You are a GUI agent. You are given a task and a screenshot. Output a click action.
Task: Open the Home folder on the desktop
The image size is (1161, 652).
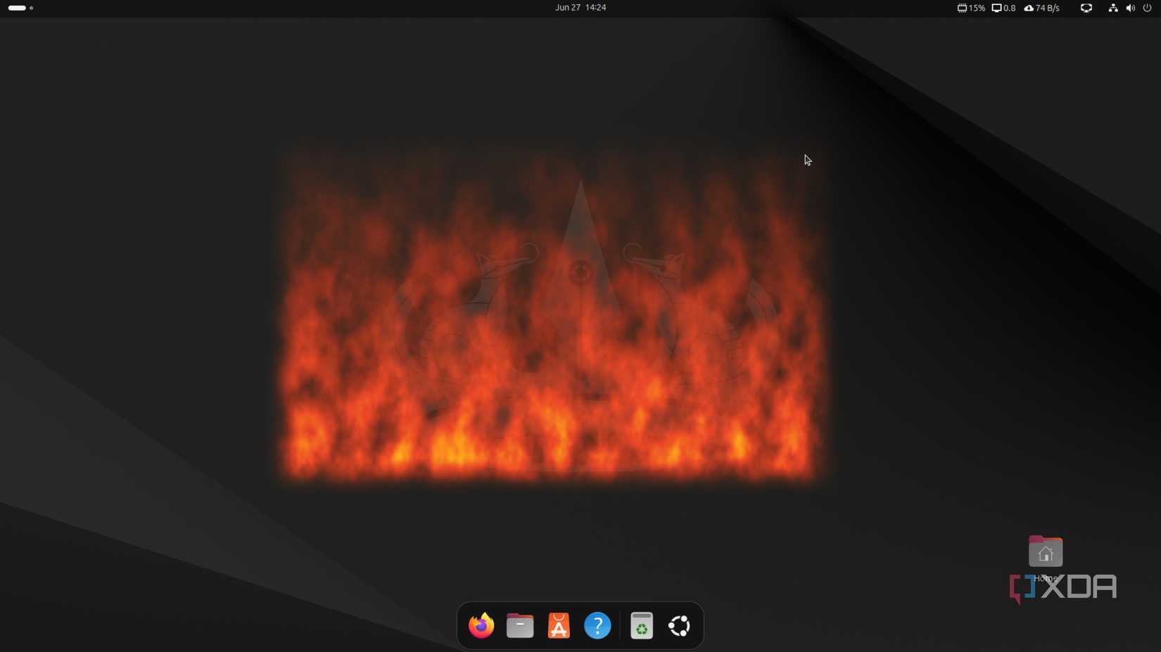[x=1046, y=551]
